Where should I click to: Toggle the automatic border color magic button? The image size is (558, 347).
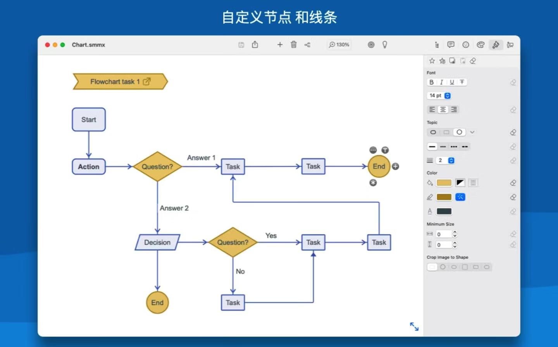[x=460, y=197]
